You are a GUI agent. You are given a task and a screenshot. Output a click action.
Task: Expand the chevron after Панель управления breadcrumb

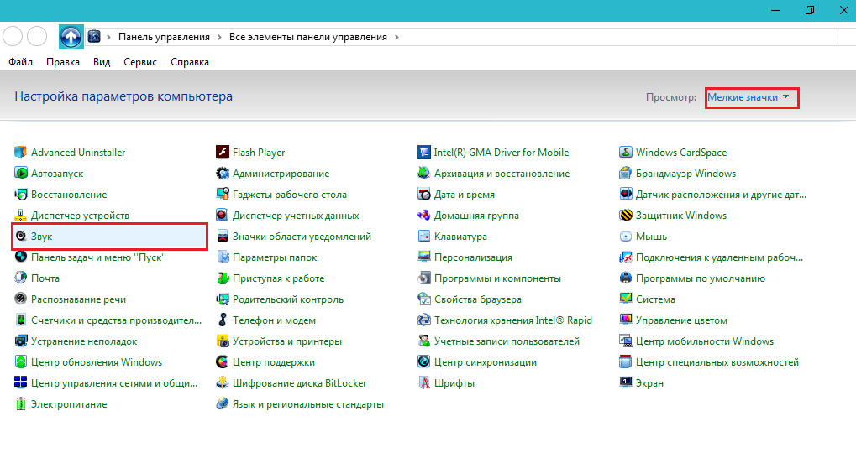coord(218,37)
